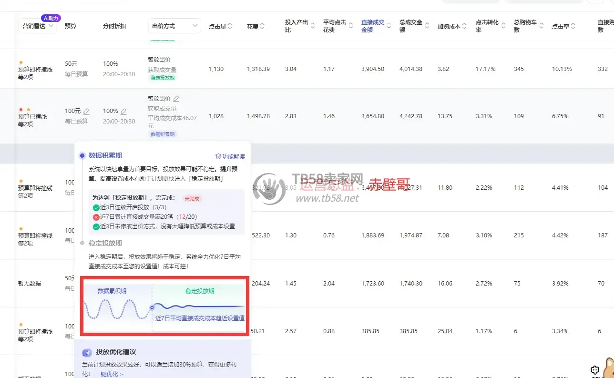
Task: Click the red X next to 近7日累计直接成交量满20笔
Action: pos(96,217)
